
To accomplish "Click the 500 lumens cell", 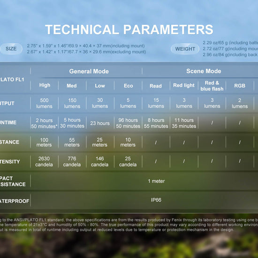I will point(44,103).
